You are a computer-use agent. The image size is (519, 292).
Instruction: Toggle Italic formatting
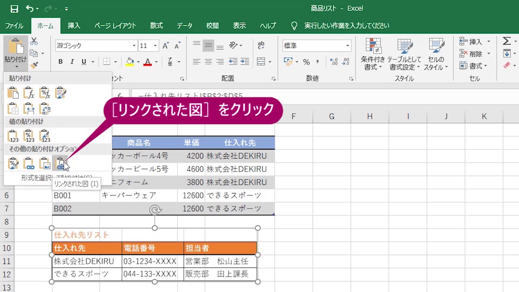(72, 62)
